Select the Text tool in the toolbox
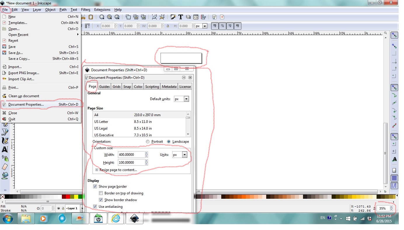The width and height of the screenshot is (404, 230). (5, 149)
